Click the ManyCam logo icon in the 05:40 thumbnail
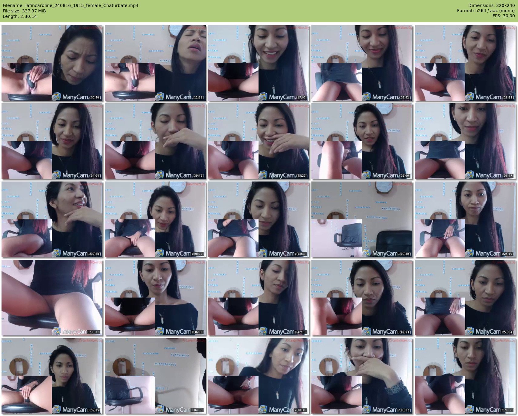 [x=56, y=97]
